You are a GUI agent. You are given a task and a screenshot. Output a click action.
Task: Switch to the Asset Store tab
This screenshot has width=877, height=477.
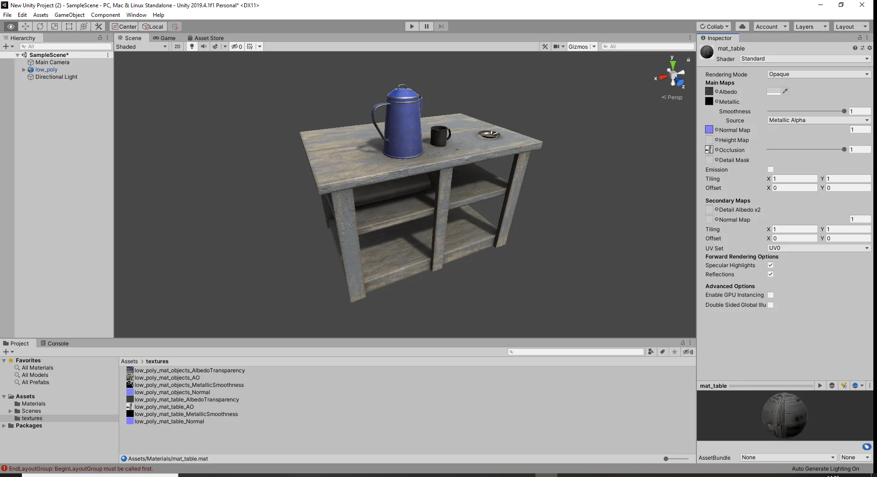coord(206,38)
